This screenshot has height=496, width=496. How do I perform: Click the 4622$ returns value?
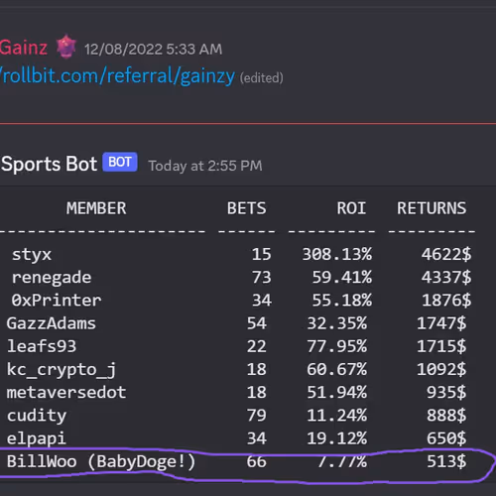[446, 255]
